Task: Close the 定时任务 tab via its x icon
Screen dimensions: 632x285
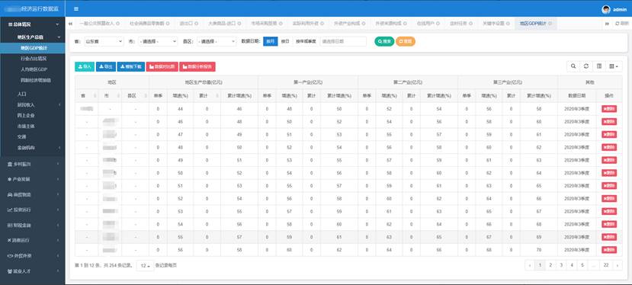Action: (x=470, y=24)
